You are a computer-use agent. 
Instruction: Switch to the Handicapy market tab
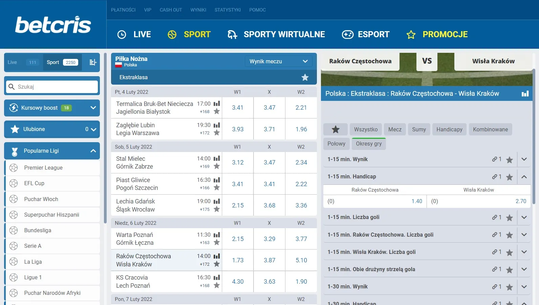(449, 129)
